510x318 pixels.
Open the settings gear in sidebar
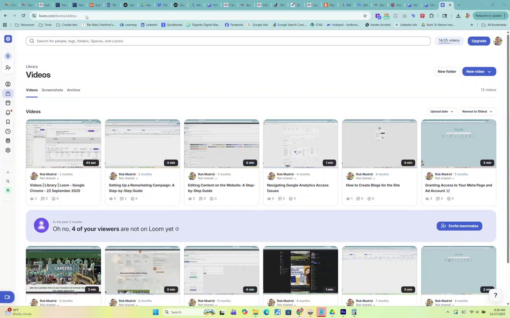click(8, 150)
